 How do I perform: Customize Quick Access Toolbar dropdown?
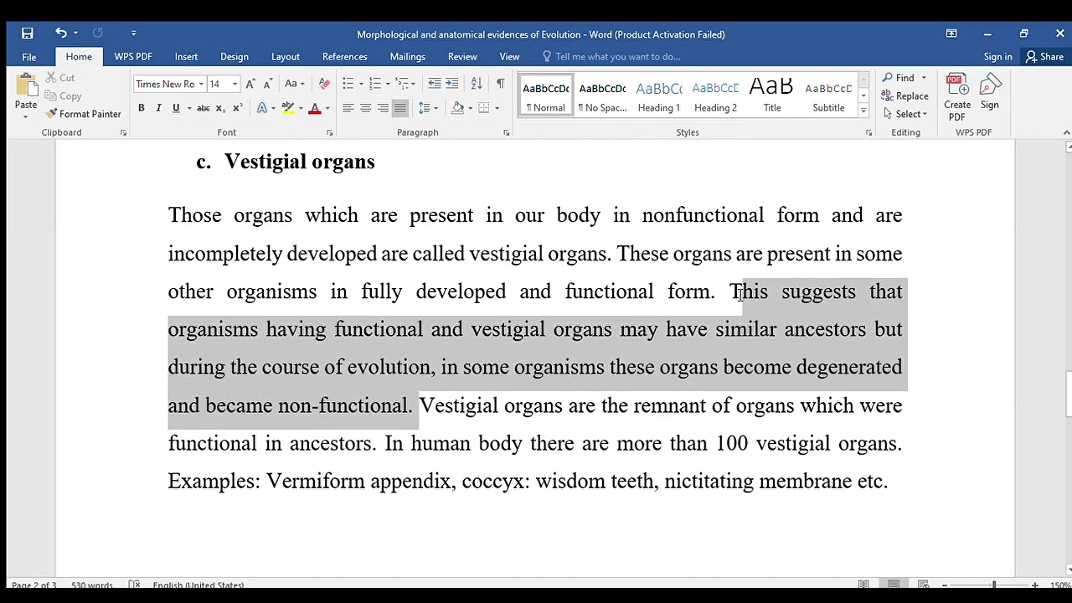(x=133, y=33)
